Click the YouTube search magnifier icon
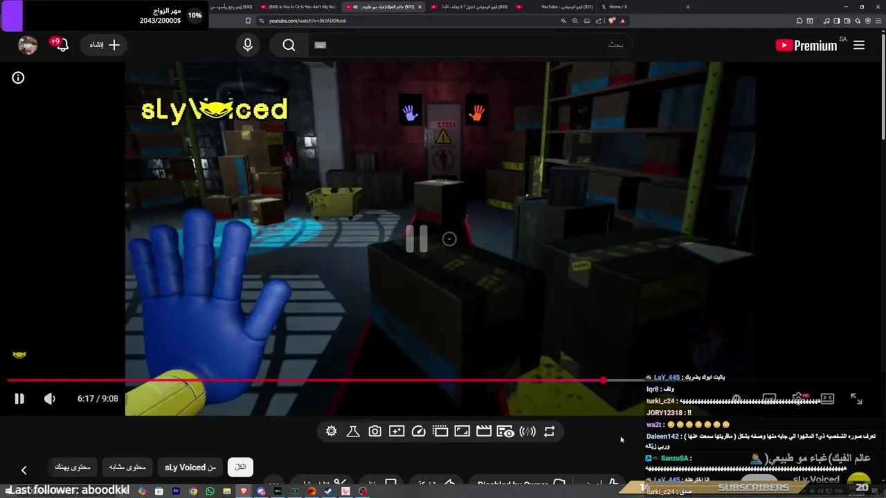886x498 pixels. (289, 45)
